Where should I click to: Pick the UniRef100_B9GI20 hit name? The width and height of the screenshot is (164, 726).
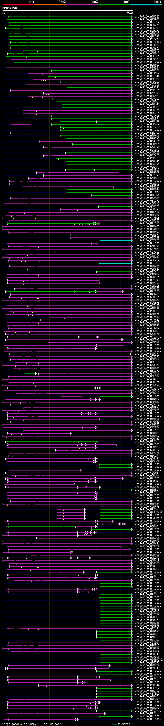click(x=147, y=68)
